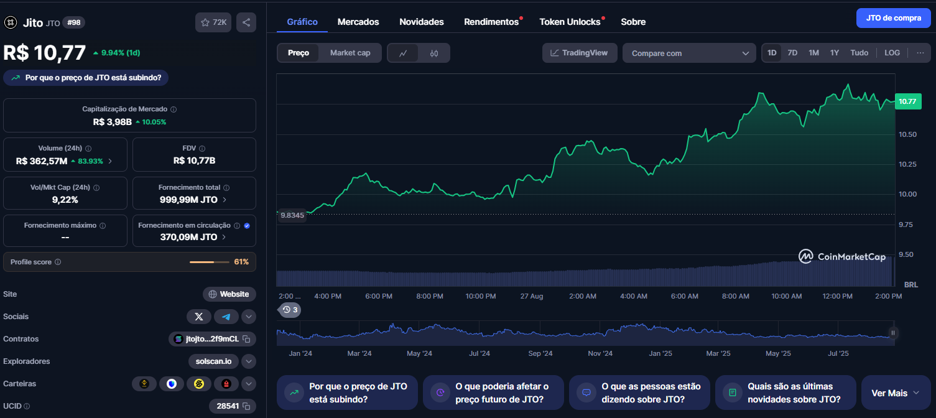
Task: Click the Market Cap info icon
Action: [174, 109]
